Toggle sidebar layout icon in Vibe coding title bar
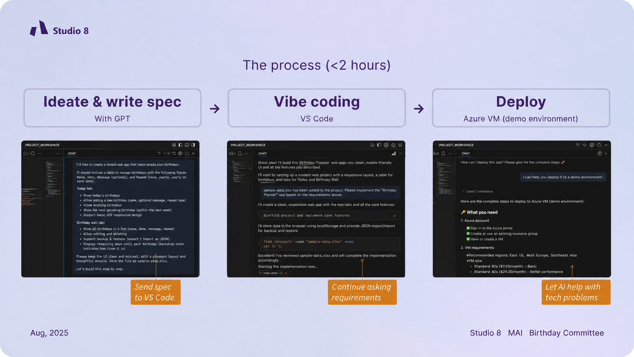Screen dimensions: 634x357 click(x=379, y=145)
